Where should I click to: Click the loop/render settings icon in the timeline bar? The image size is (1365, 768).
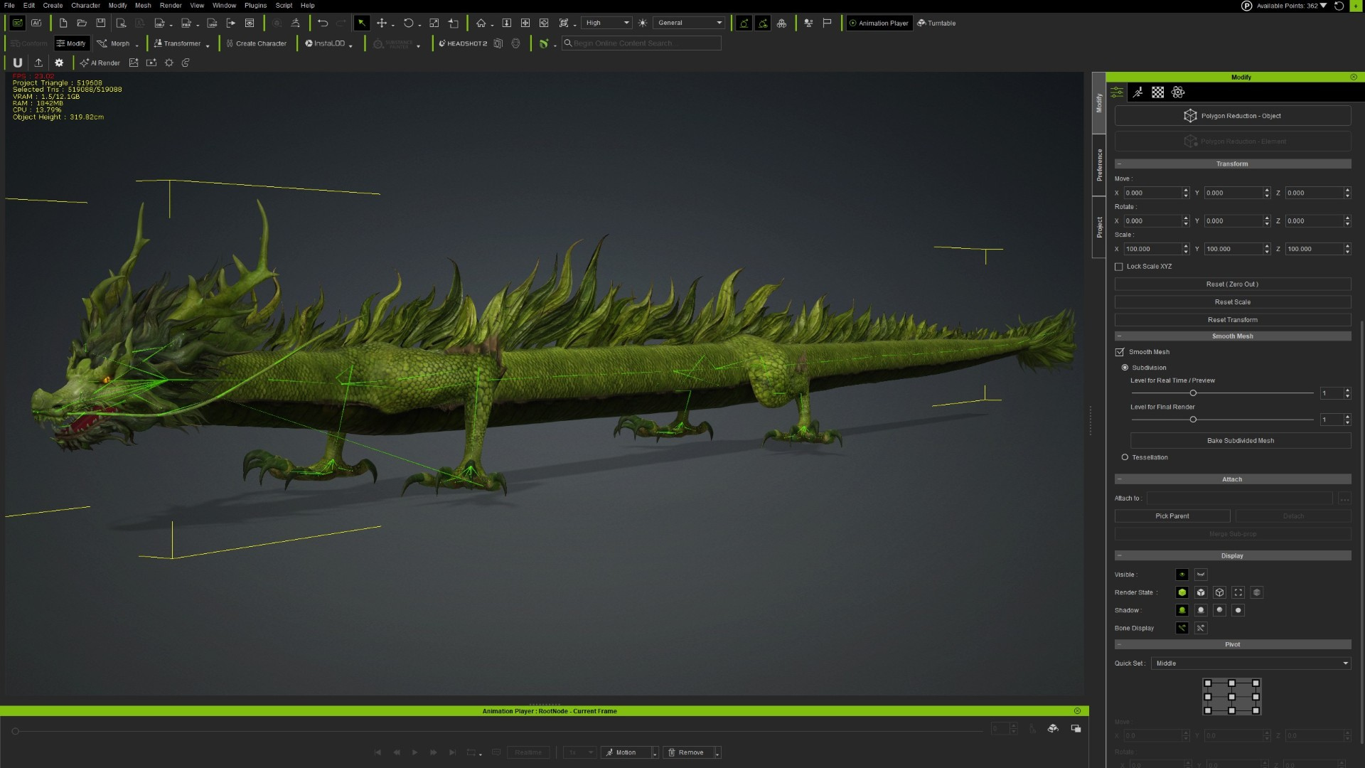click(x=472, y=752)
